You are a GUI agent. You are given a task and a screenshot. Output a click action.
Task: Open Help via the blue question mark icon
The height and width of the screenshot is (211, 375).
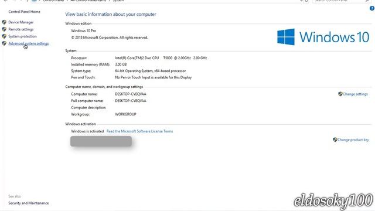click(372, 8)
